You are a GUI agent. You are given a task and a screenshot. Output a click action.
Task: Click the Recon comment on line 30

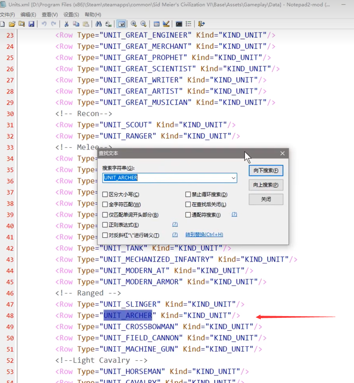click(x=84, y=114)
